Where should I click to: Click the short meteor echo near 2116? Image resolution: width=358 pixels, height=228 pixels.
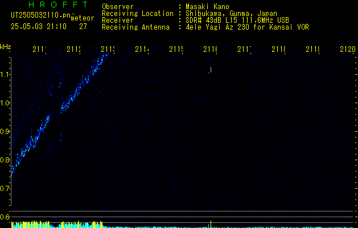click(x=210, y=70)
